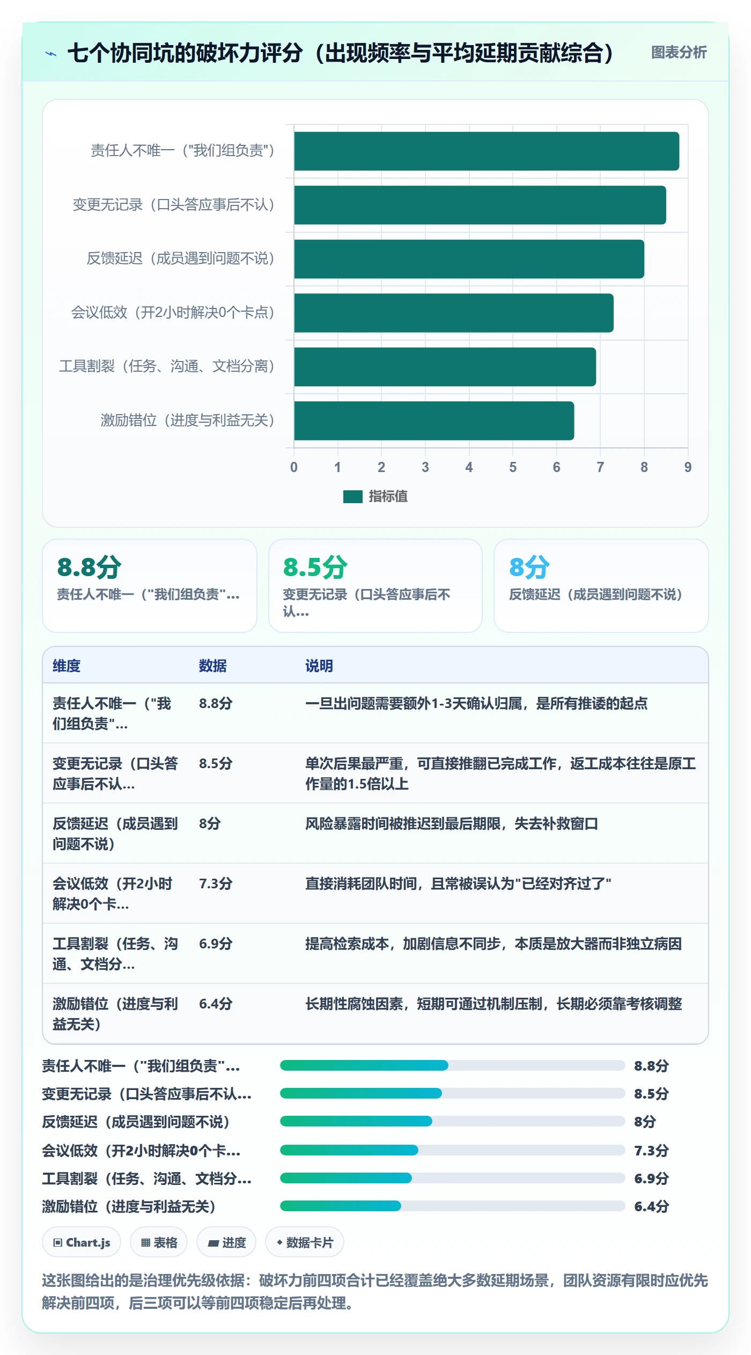Select the 表格 tag chip
Viewport: 751px width, 1355px height.
(x=159, y=1242)
